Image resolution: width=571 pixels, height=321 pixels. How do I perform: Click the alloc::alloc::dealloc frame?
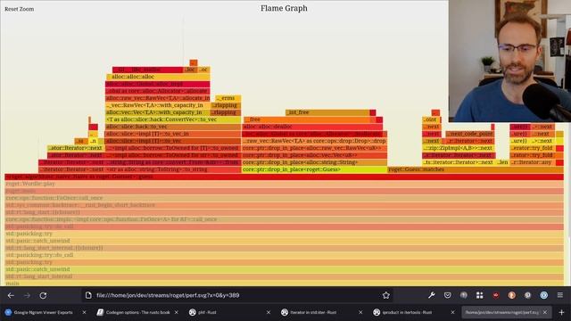[312, 127]
